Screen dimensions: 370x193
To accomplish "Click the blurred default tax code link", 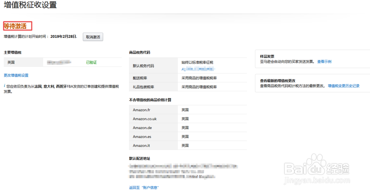I will coord(198,69).
